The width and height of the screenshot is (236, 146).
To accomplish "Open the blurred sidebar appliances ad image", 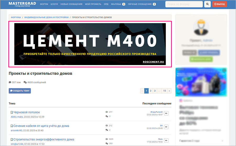I will 201,82.
